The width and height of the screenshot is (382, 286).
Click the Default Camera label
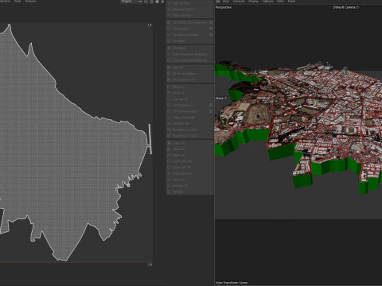(x=345, y=7)
